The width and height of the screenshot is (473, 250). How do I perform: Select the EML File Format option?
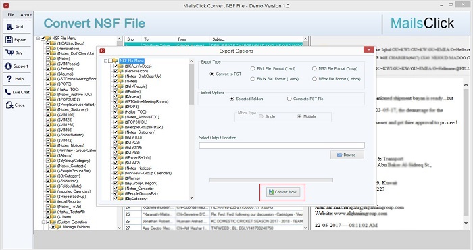point(253,68)
